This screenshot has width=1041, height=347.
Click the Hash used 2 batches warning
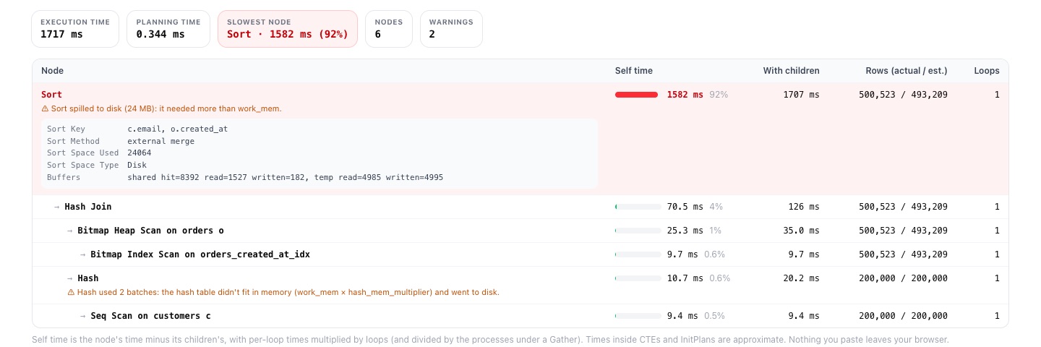(283, 292)
